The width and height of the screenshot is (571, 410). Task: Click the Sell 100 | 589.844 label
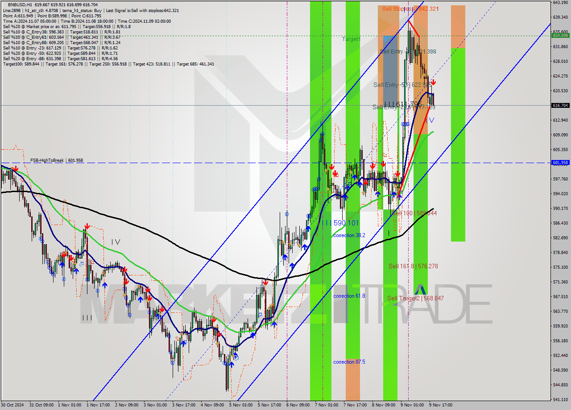click(x=414, y=213)
